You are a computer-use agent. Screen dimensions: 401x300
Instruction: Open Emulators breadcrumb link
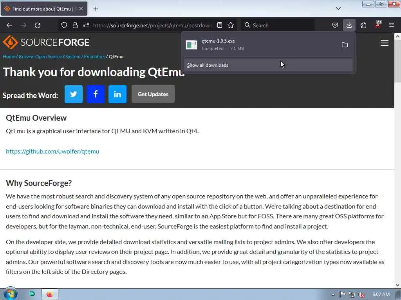click(94, 57)
